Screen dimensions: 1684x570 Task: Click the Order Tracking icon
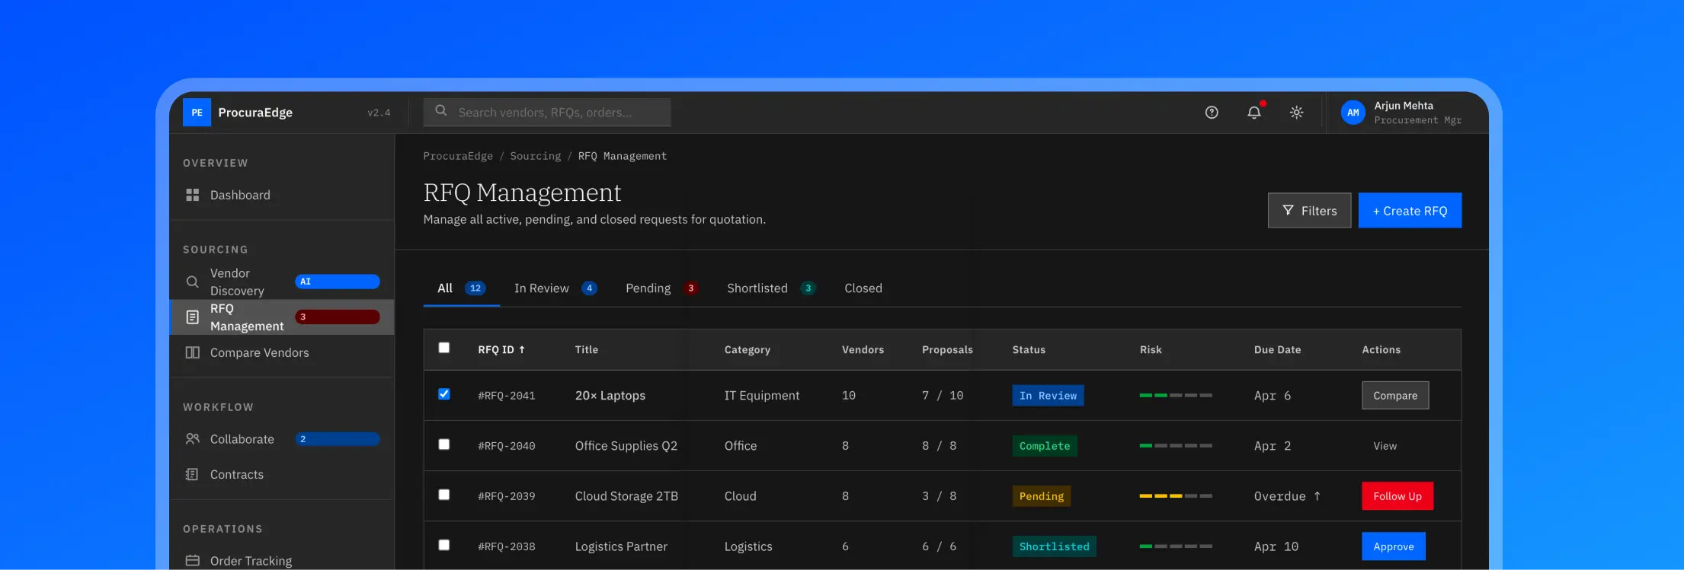coord(192,561)
